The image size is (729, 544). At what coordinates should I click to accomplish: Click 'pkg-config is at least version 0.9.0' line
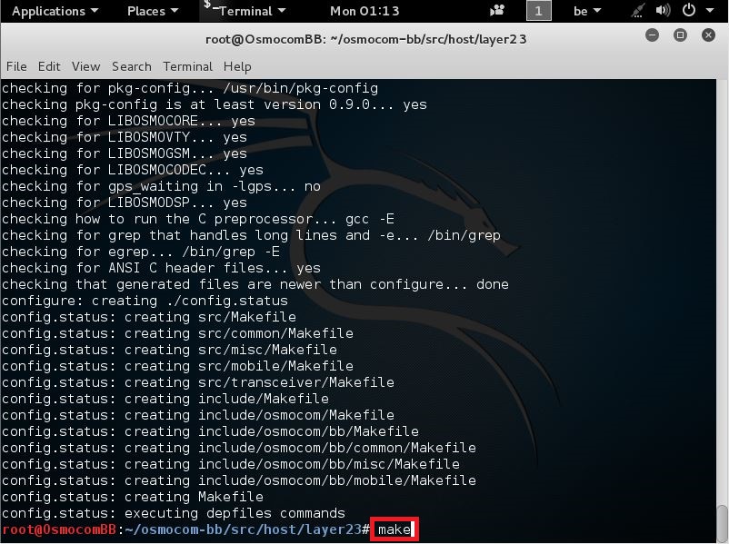click(215, 104)
